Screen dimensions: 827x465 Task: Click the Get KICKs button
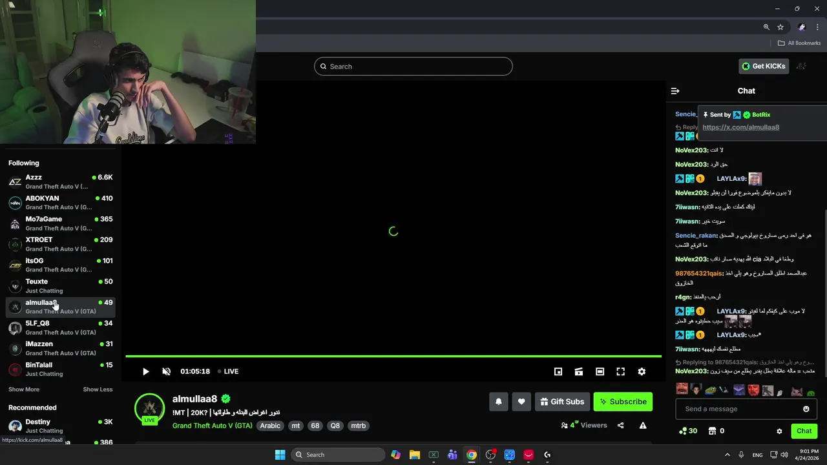(x=764, y=66)
